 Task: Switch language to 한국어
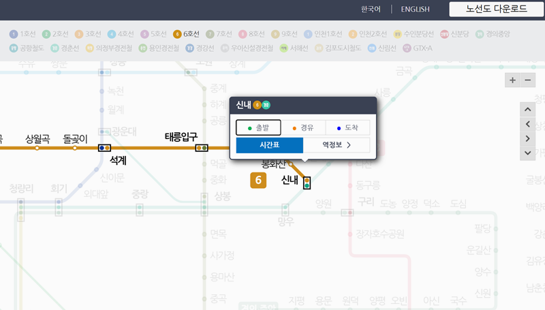coord(371,9)
